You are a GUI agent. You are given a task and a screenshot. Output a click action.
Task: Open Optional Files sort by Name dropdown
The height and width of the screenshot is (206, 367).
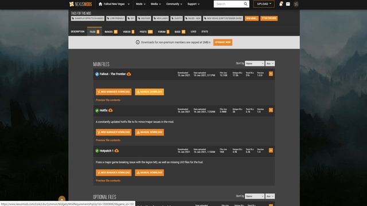point(255,196)
